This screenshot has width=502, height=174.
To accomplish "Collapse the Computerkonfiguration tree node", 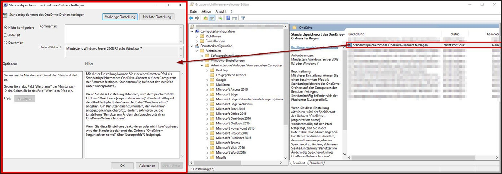I will tap(192, 32).
